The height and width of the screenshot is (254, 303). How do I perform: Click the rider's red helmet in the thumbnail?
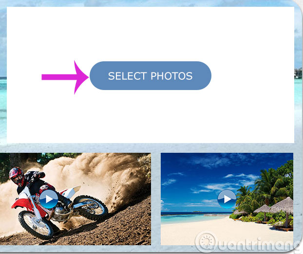17,176
